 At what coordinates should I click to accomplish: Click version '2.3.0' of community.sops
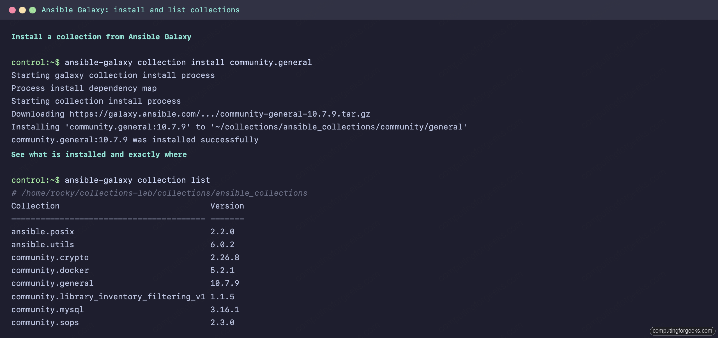[222, 323]
